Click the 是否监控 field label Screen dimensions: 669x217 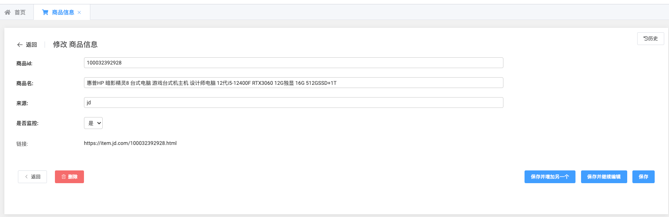pos(27,123)
